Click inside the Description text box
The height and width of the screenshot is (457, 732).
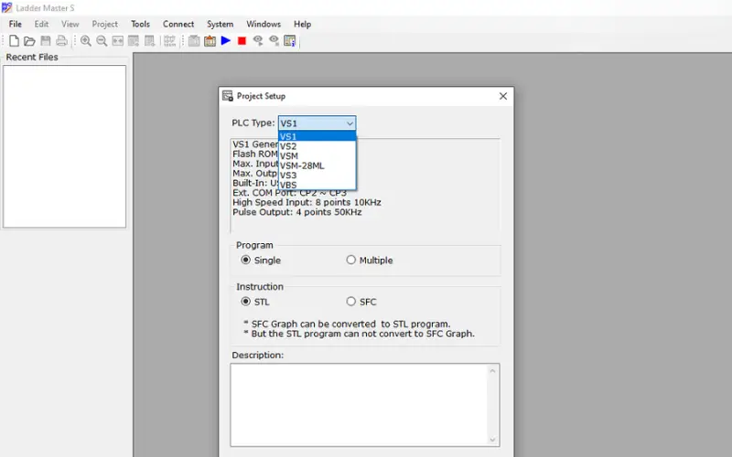click(x=359, y=405)
